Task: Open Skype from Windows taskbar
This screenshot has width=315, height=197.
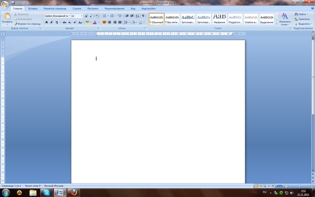Action: pos(46,193)
